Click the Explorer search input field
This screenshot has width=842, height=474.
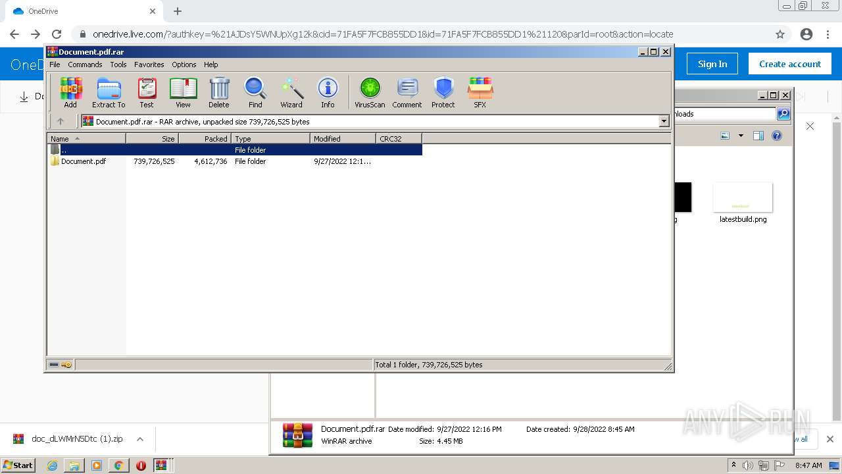tap(725, 114)
